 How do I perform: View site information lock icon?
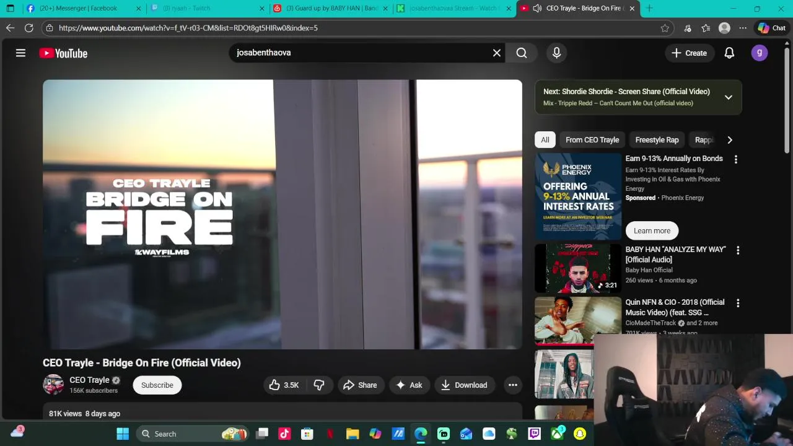50,28
